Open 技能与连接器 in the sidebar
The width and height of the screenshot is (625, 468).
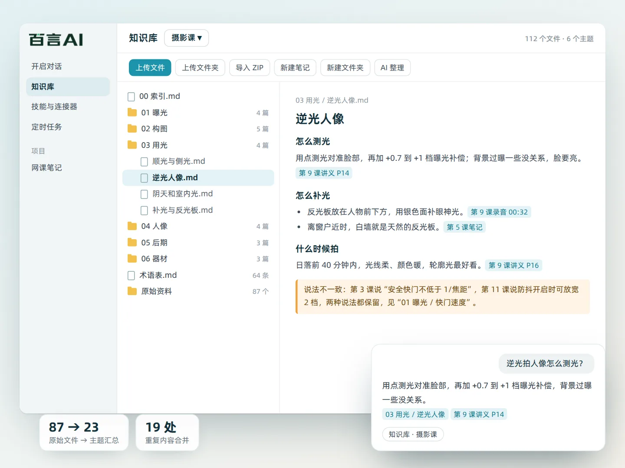tap(68, 107)
